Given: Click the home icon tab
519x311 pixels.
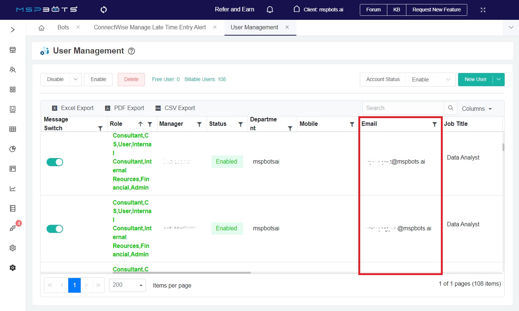Looking at the screenshot, I should [x=41, y=28].
